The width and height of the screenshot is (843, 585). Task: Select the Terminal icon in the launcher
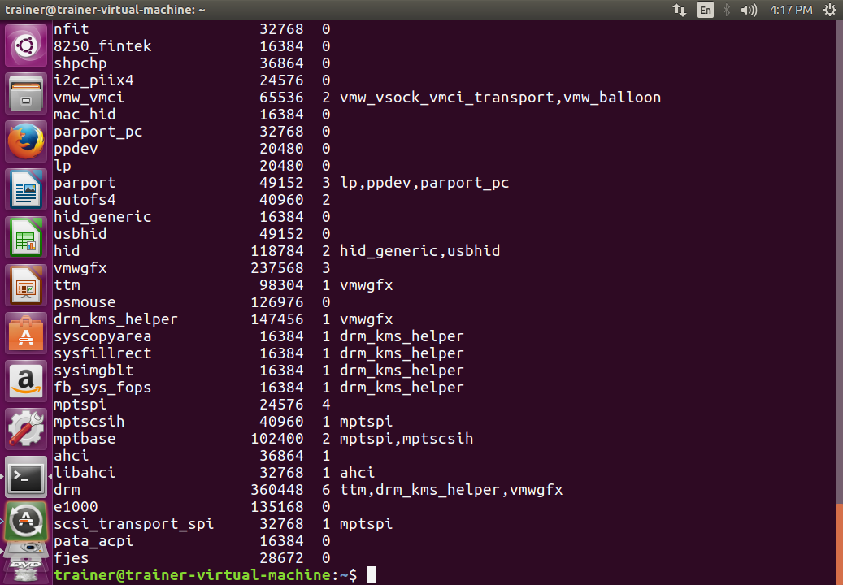tap(26, 476)
